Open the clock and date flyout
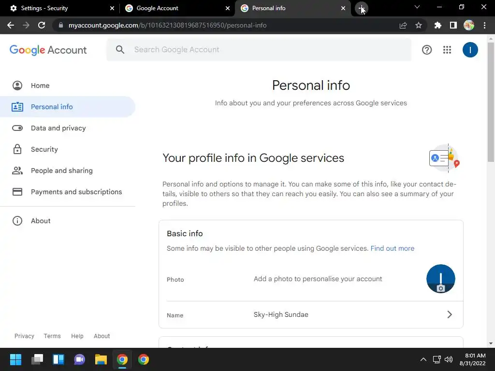This screenshot has width=495, height=371. (x=473, y=359)
